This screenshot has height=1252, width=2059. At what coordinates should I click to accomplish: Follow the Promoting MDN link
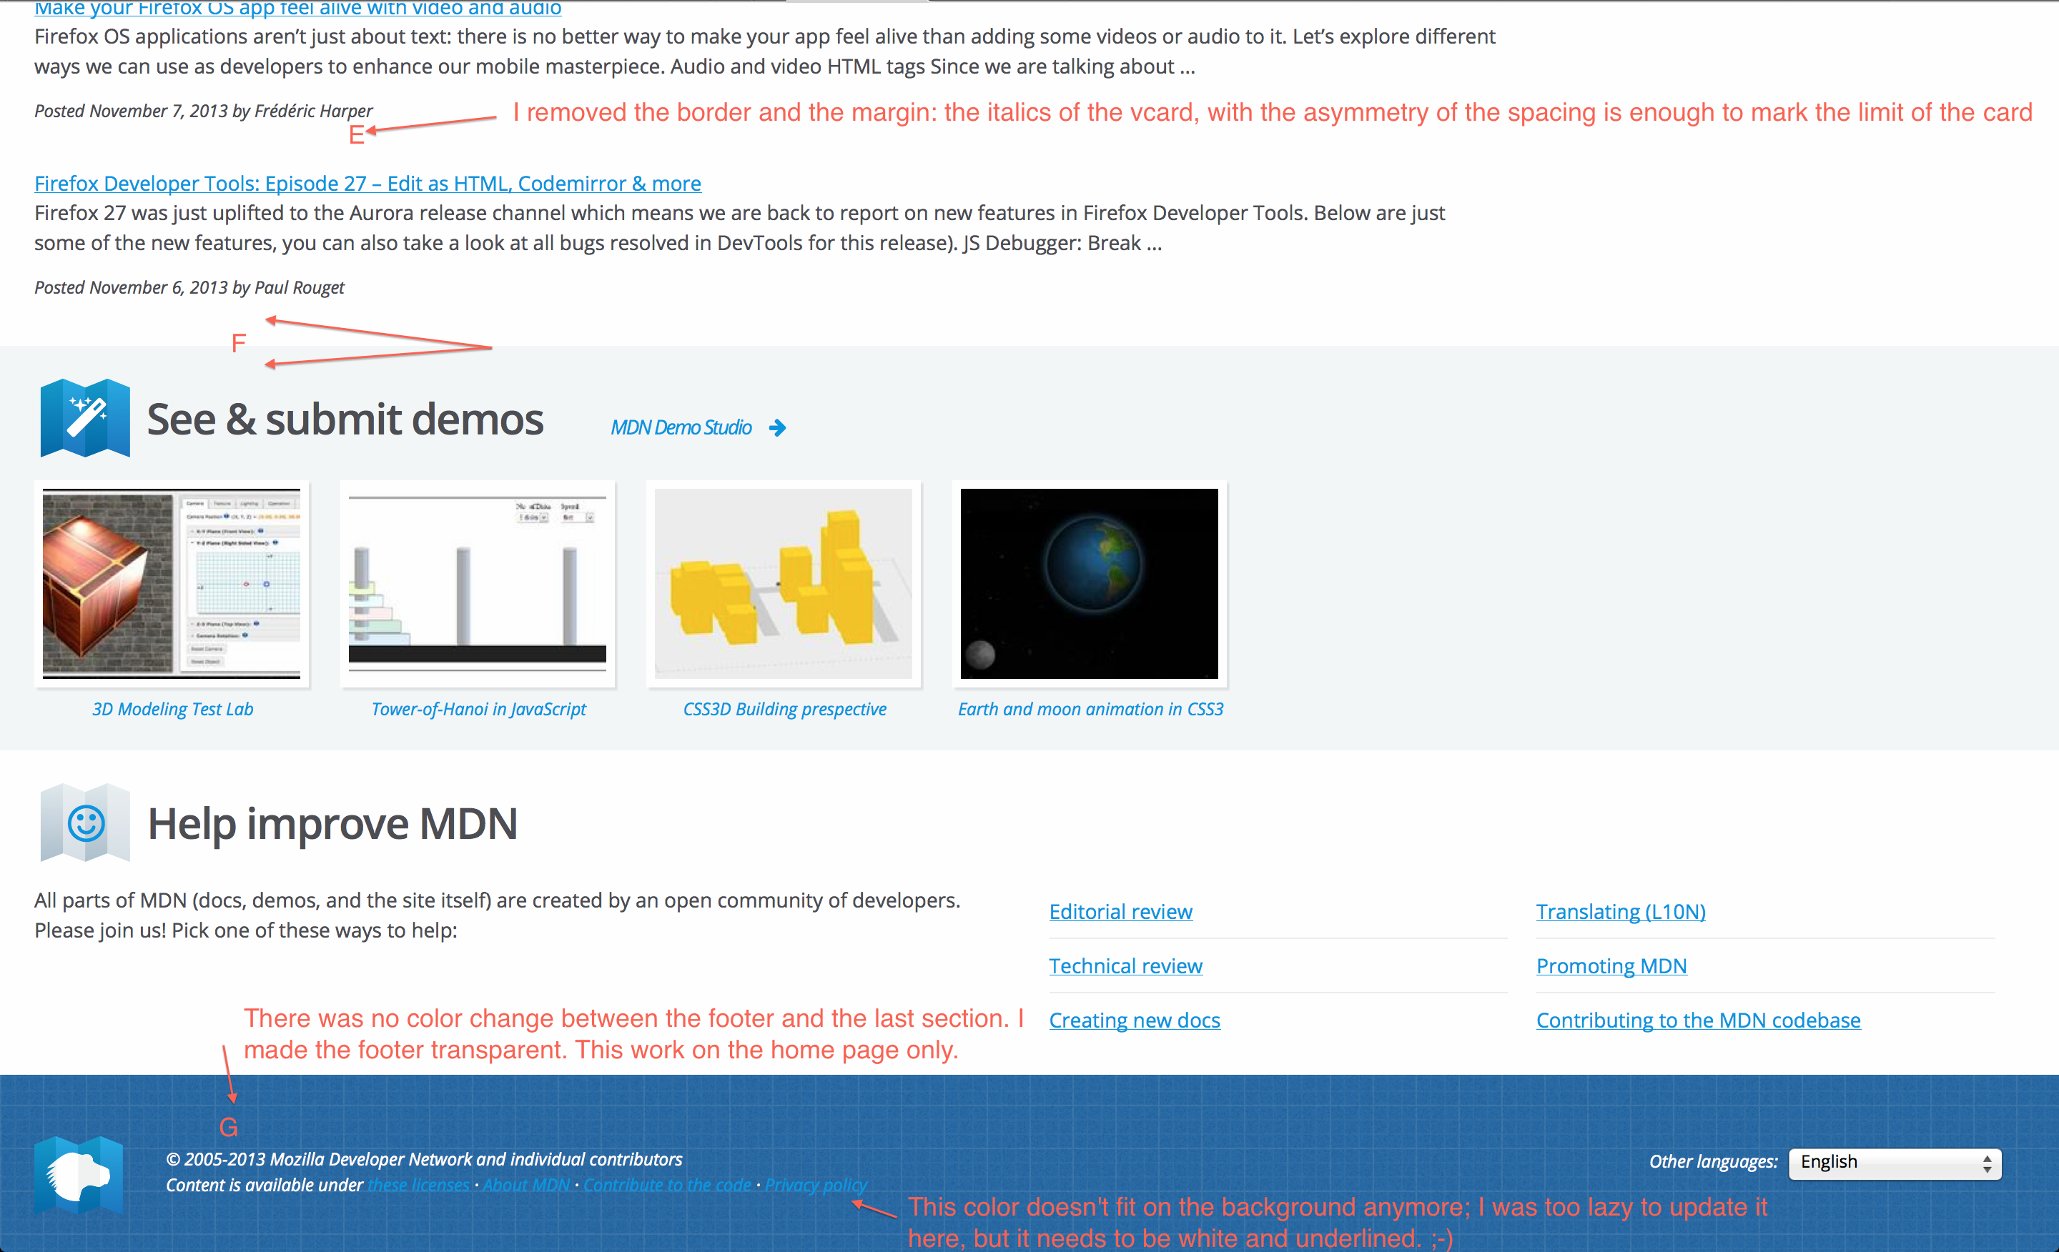1612,965
